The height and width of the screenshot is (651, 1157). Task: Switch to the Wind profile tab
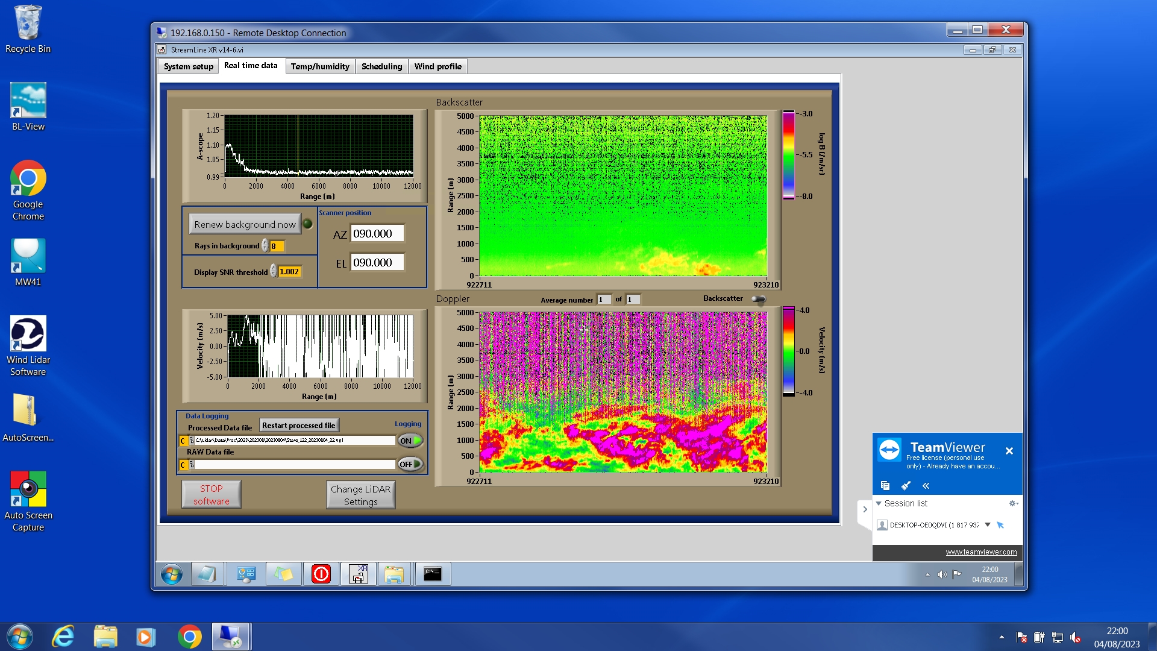(437, 66)
